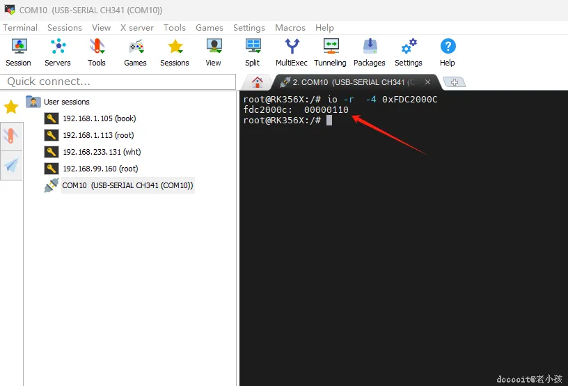The height and width of the screenshot is (386, 568).
Task: Click the terminal cursor at the prompt
Action: point(329,121)
